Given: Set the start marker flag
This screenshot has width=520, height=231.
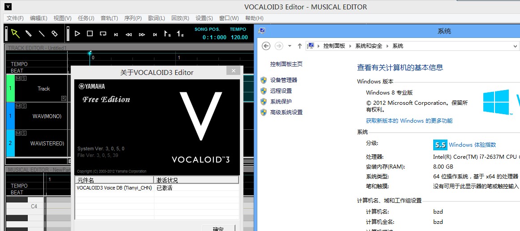Looking at the screenshot, I should click(167, 33).
